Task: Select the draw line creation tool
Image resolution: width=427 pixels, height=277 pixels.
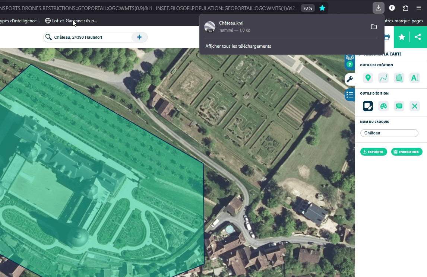Action: (383, 78)
